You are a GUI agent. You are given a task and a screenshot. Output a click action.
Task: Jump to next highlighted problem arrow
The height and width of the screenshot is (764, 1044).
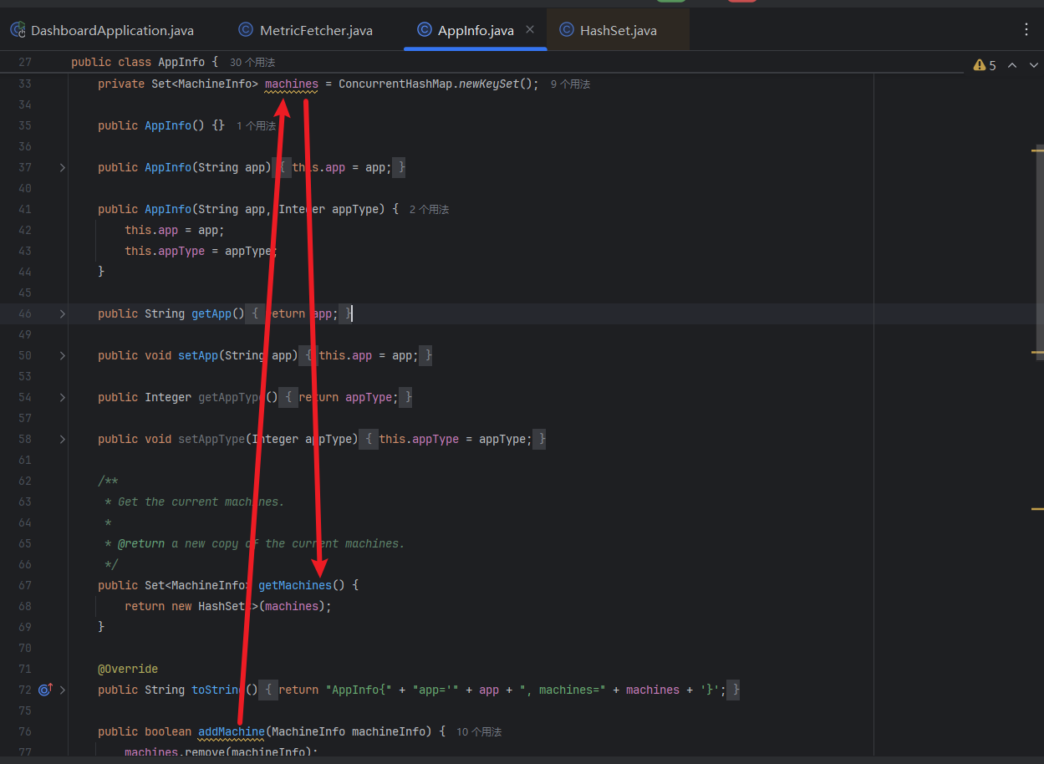pos(1033,65)
